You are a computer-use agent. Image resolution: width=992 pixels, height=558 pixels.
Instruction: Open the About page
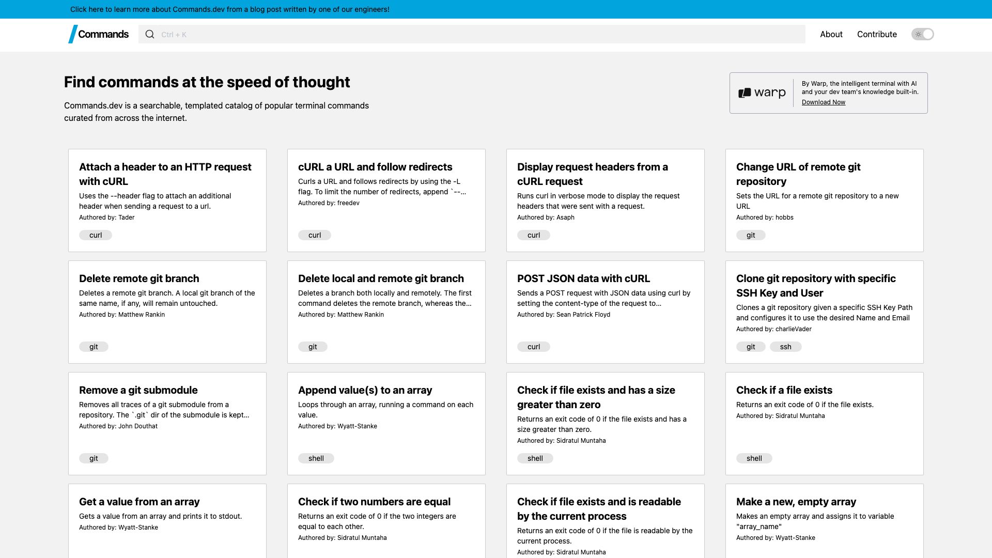[x=831, y=34]
